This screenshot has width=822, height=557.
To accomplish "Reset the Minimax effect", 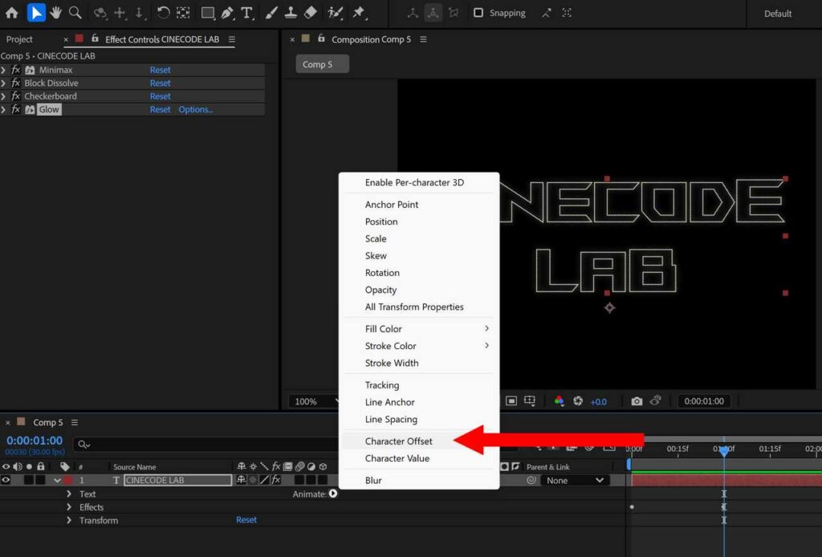I will tap(160, 70).
